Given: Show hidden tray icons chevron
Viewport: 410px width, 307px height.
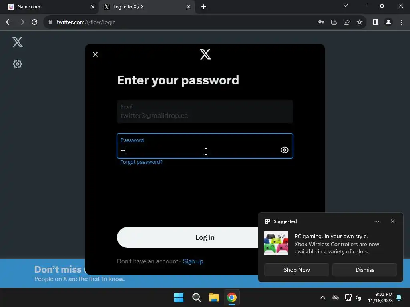Looking at the screenshot, I should 323,297.
